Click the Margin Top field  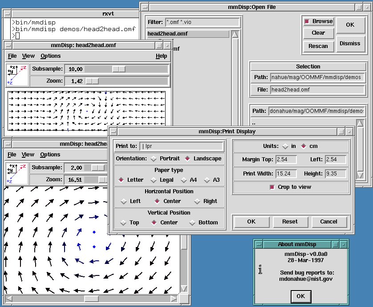(286, 159)
